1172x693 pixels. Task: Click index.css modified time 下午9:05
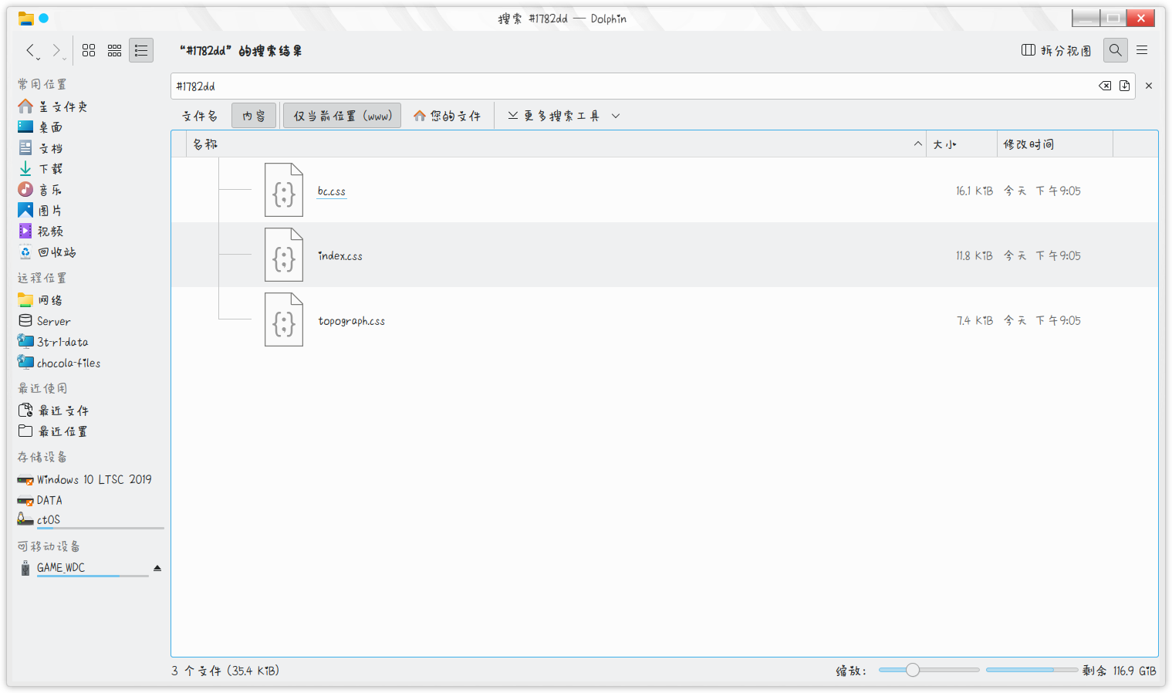[x=1042, y=255]
